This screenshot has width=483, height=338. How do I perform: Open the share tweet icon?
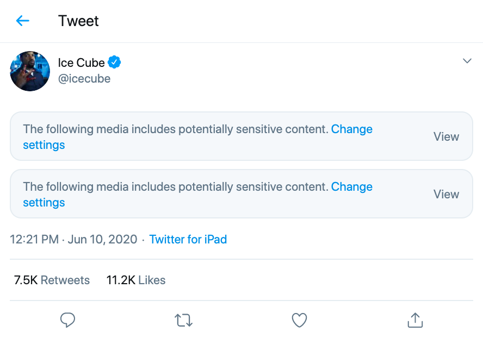(415, 320)
